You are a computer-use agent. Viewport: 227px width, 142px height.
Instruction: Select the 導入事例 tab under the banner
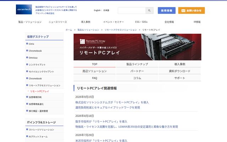[x=180, y=64]
